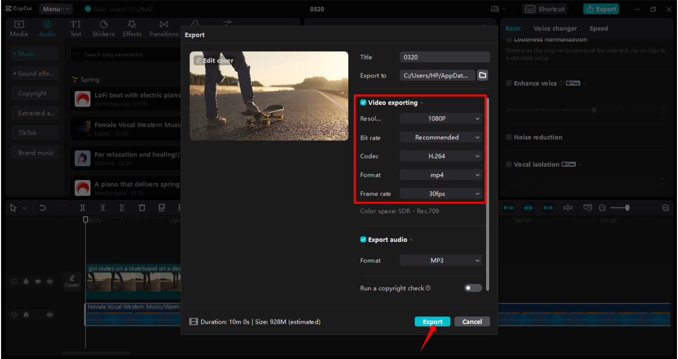Screen dimensions: 678x359
Task: Open the video Format mp4 dropdown
Action: [441, 175]
